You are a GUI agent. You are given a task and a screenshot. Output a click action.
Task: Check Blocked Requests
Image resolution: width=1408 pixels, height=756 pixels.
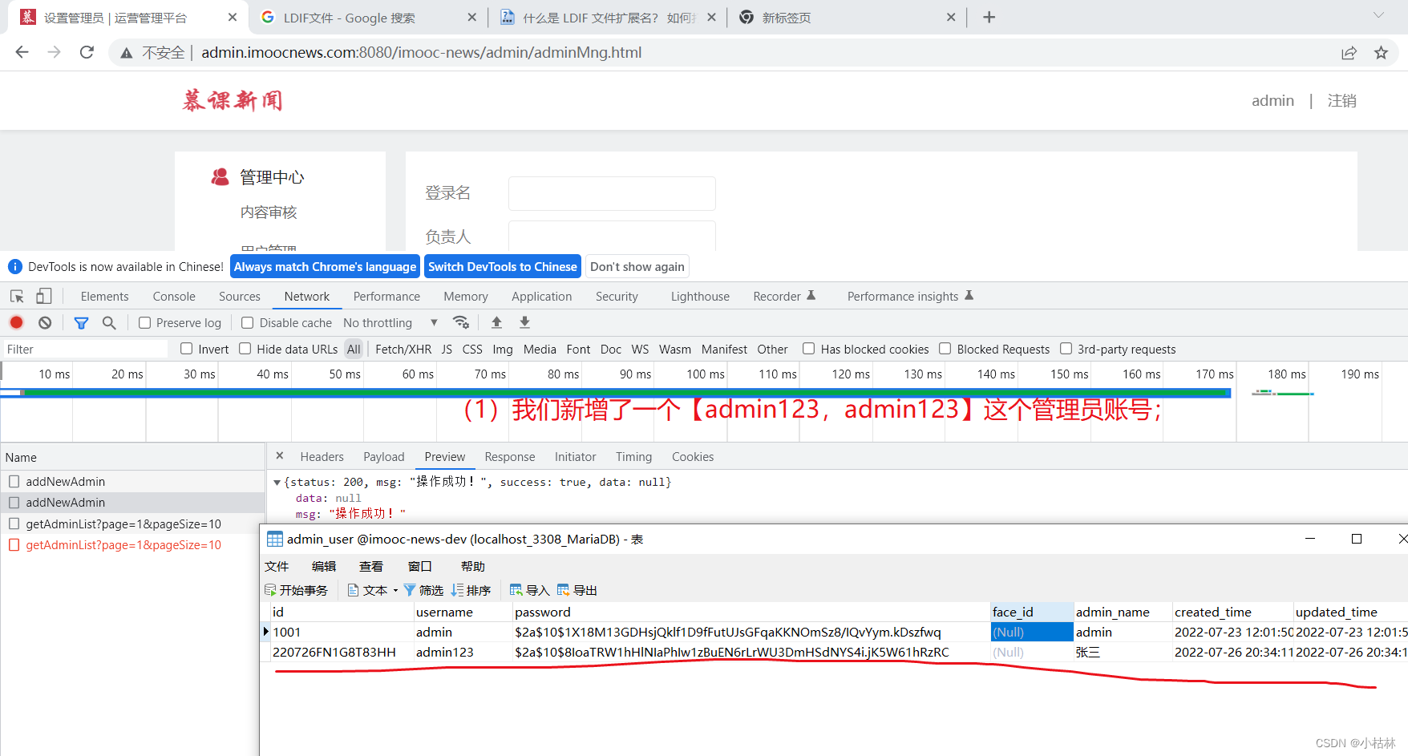click(945, 349)
